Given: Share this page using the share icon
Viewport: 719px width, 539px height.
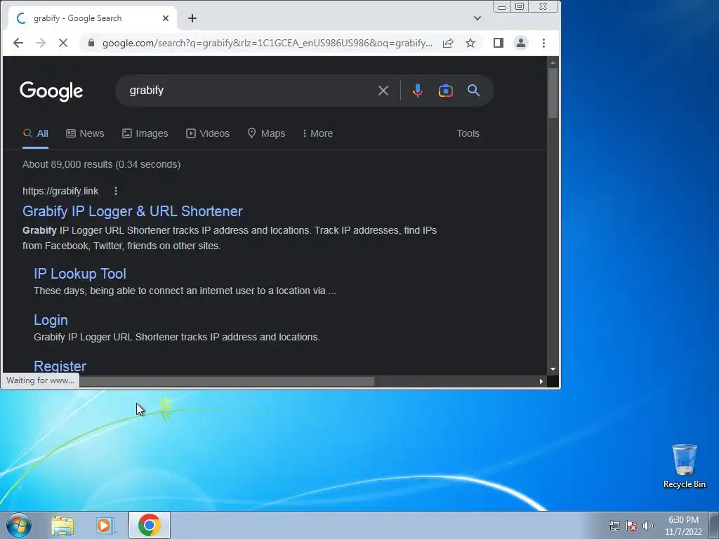Looking at the screenshot, I should (x=448, y=43).
